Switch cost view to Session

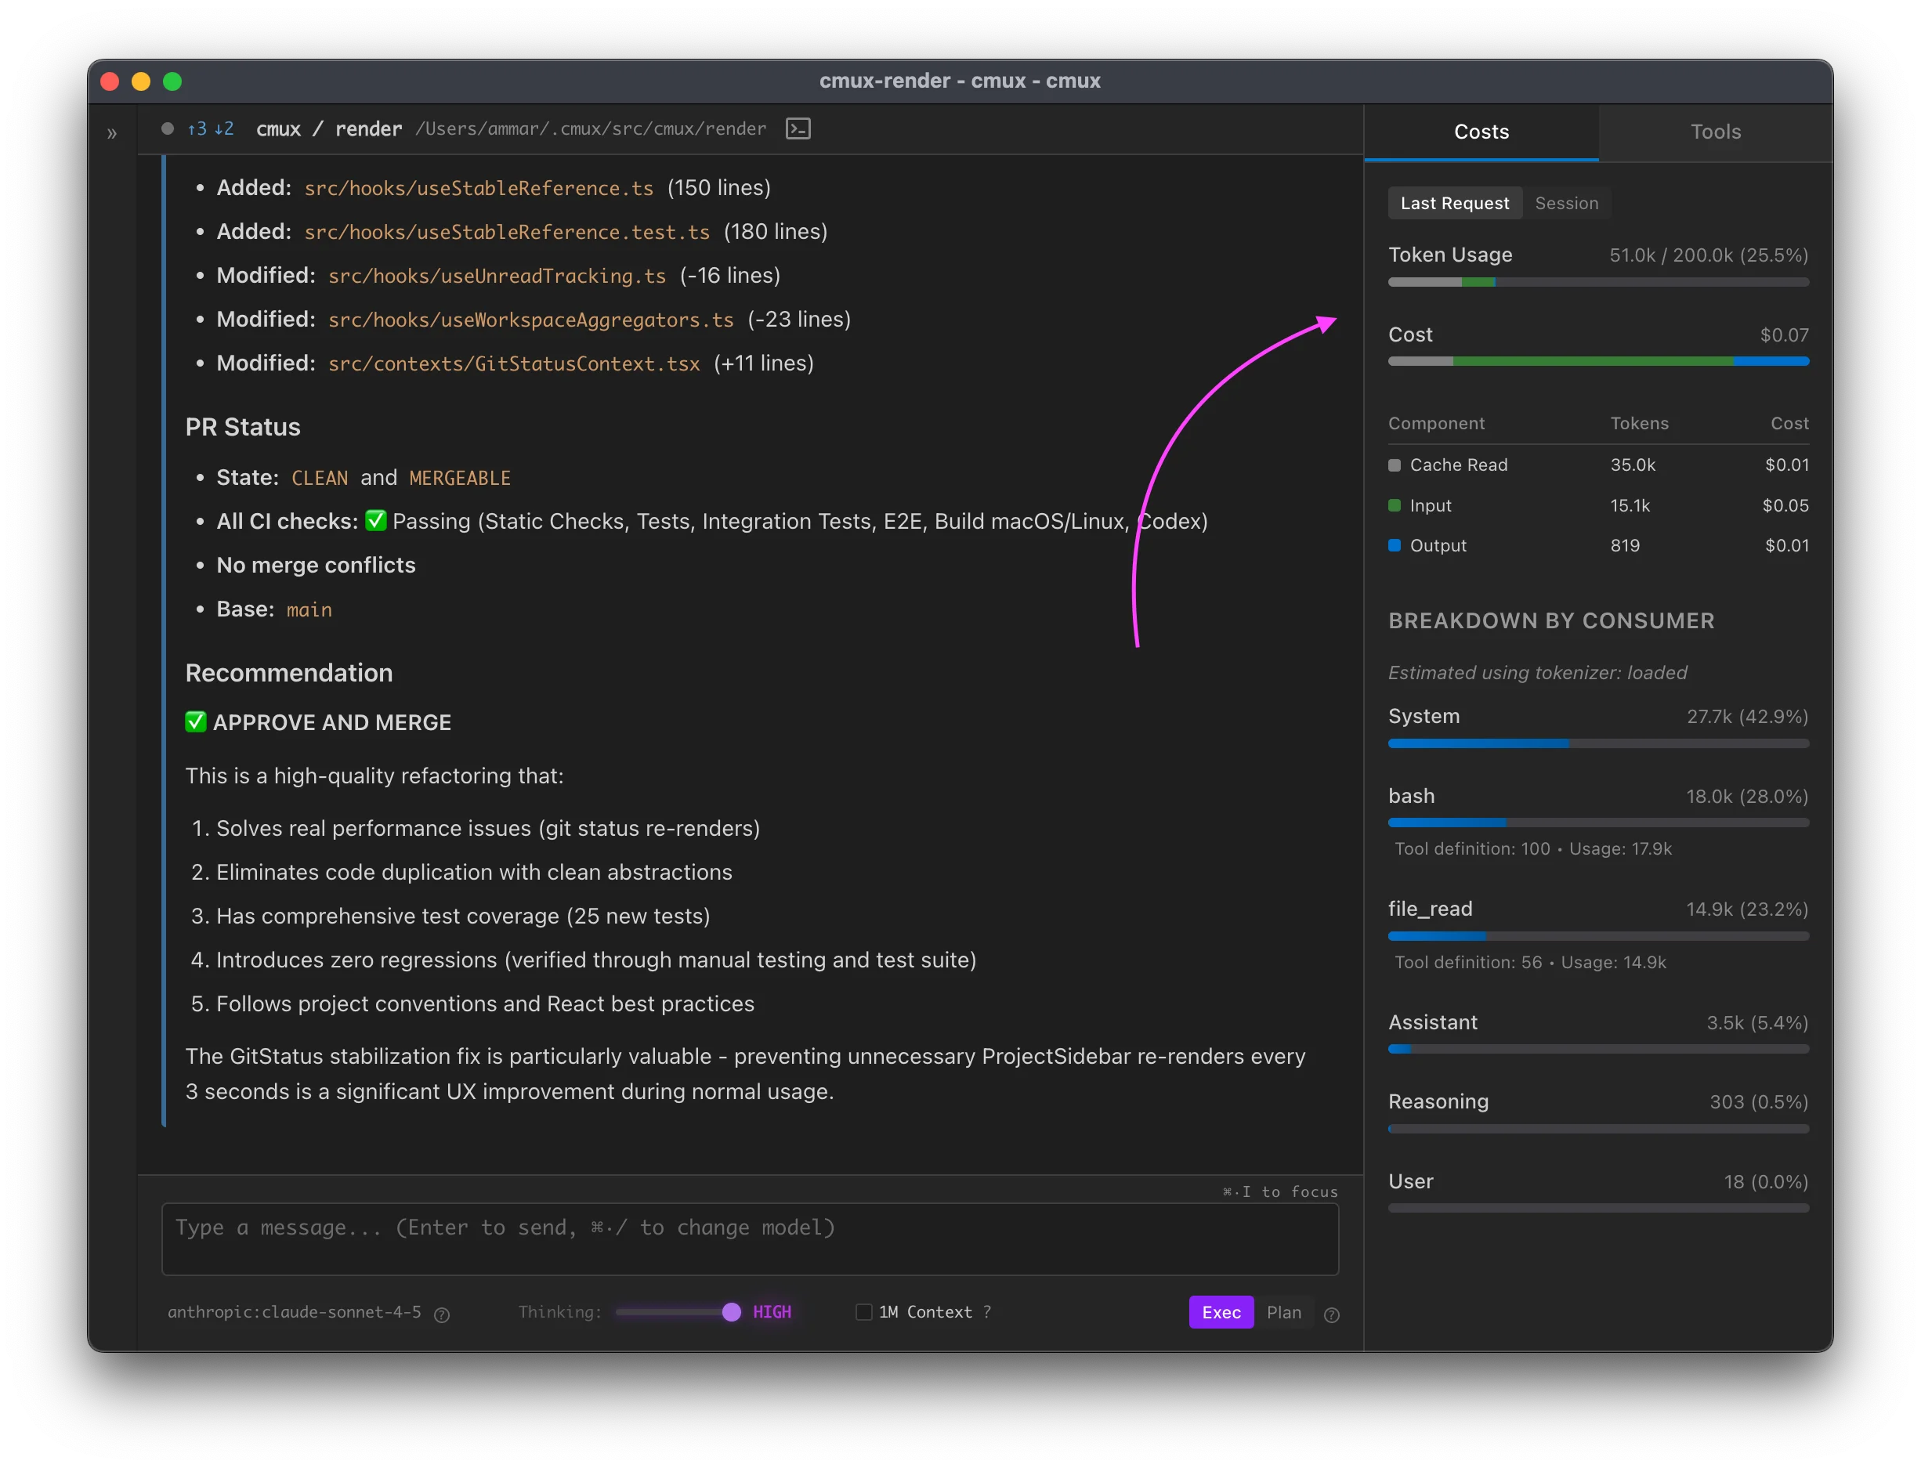pyautogui.click(x=1567, y=203)
